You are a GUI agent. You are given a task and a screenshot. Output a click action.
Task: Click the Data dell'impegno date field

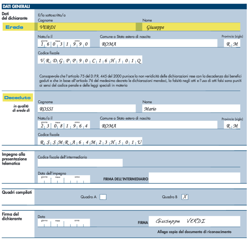tap(64, 179)
